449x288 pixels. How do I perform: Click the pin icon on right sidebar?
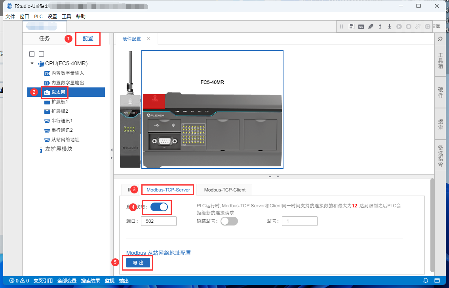click(x=440, y=38)
